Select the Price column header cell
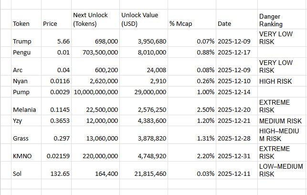This screenshot has height=195, width=307. (x=50, y=23)
